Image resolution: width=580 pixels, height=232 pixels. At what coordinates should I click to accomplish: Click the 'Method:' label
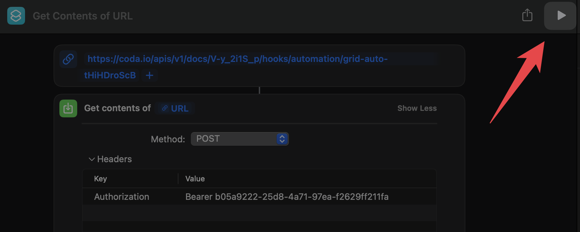168,139
